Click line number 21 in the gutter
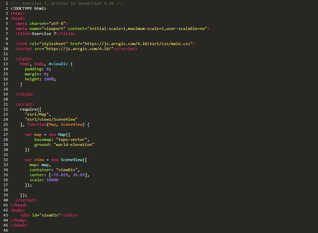This screenshot has height=233, width=318. pyautogui.click(x=5, y=104)
